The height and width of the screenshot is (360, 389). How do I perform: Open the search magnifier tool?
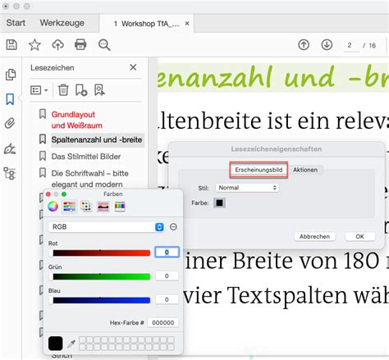104,45
